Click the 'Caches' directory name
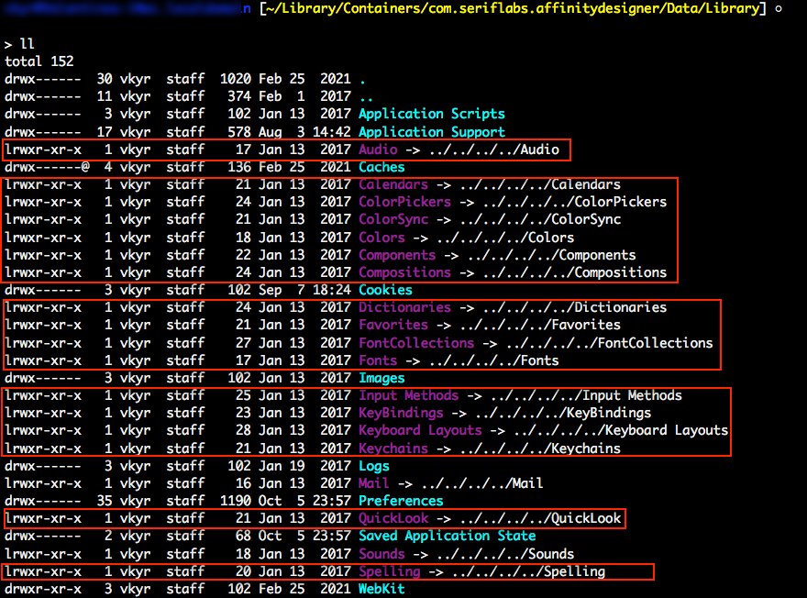This screenshot has width=807, height=598. click(381, 167)
